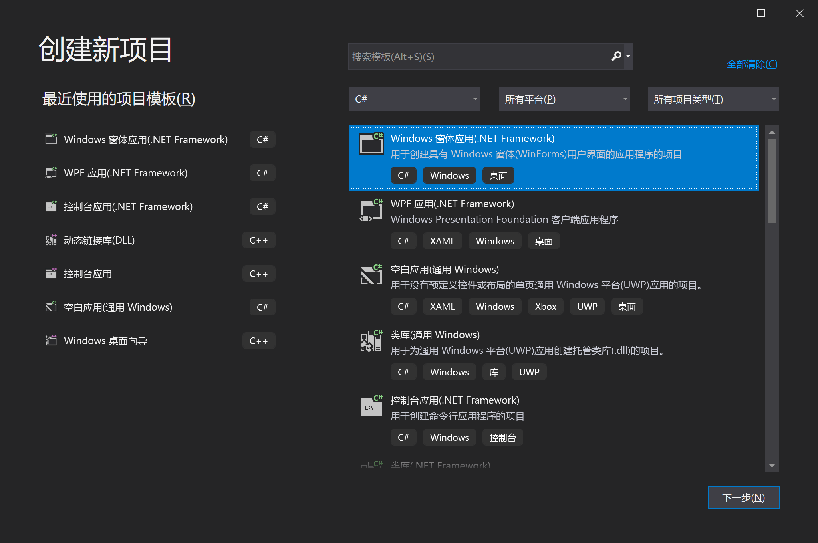This screenshot has height=543, width=818.
Task: Click the template list scrollbar down arrow
Action: pos(772,466)
